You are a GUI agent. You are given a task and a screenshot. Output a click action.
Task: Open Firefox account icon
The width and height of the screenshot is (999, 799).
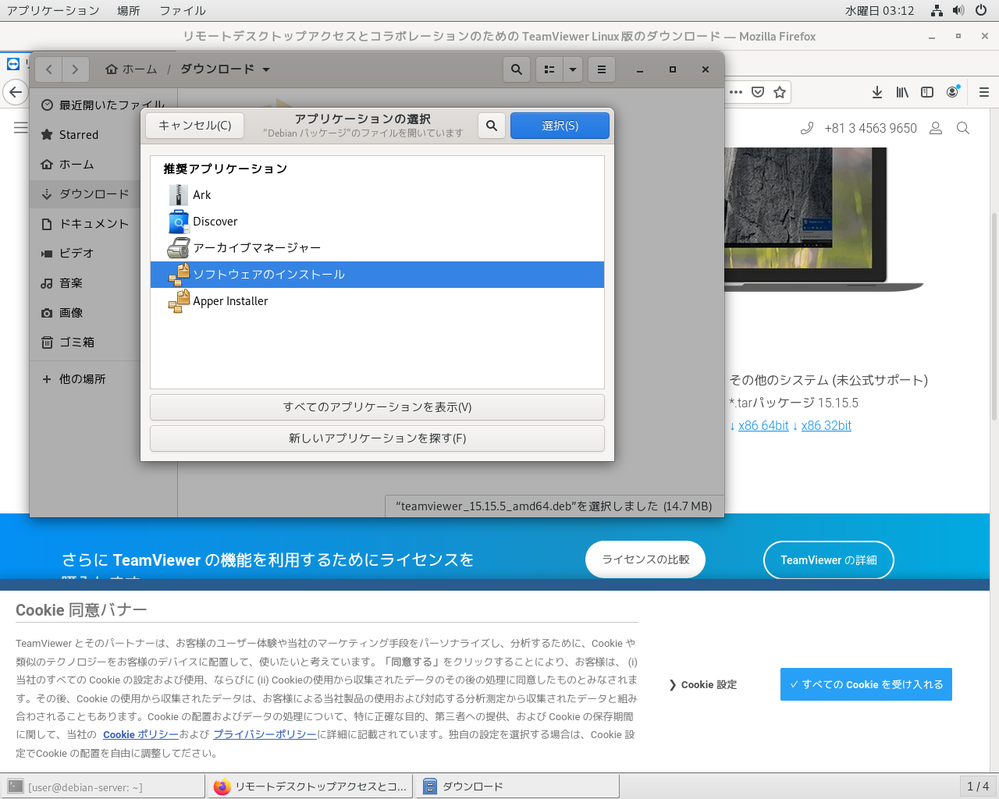coord(952,92)
